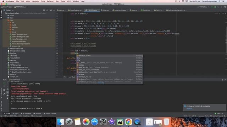This screenshot has width=227, height=127.
Task: Click the PyCharm icon in the Dock
Action: point(120,122)
